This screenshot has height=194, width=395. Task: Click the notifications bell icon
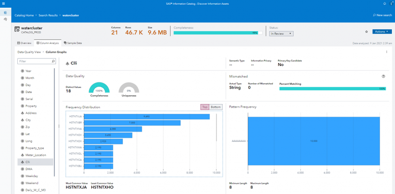click(x=385, y=4)
